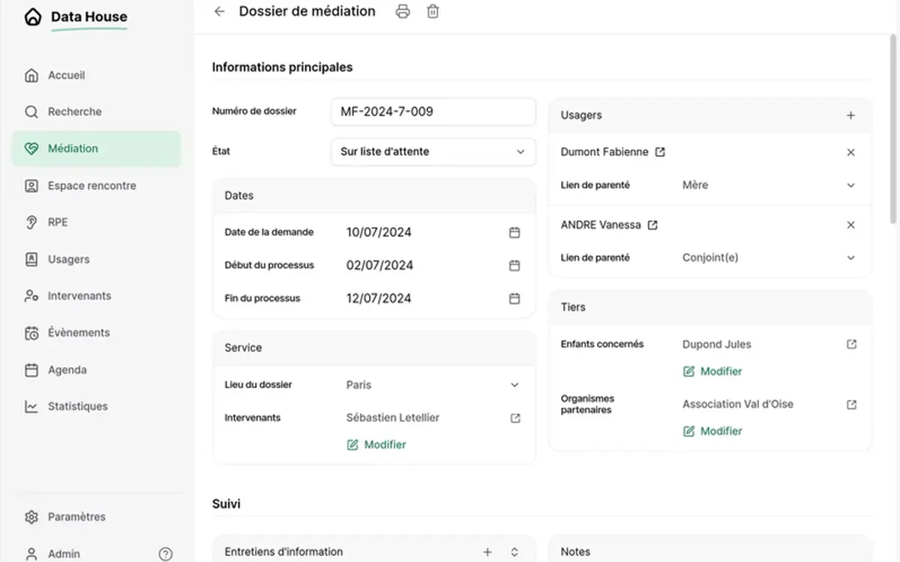This screenshot has width=900, height=562.
Task: Open the help question mark icon
Action: tap(166, 555)
